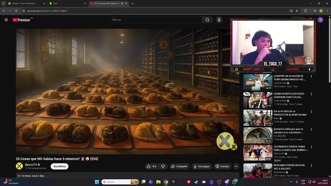The image size is (331, 186).
Task: View site information icon in address bar
Action: (24, 11)
